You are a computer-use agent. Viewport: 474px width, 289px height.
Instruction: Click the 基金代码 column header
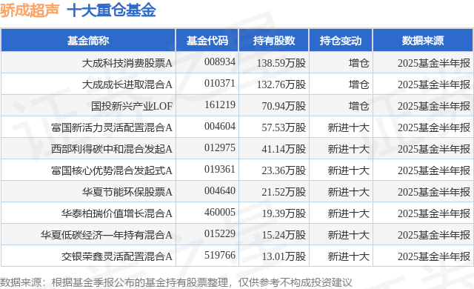207,41
